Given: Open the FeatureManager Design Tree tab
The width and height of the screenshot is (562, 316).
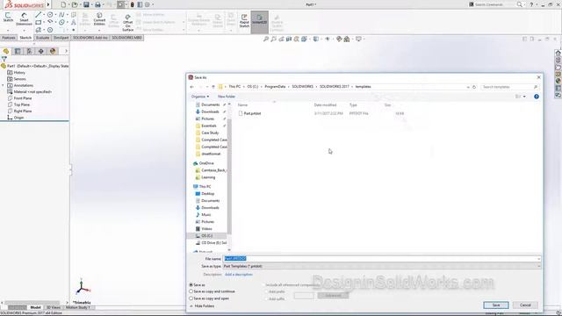Looking at the screenshot, I should 6,51.
